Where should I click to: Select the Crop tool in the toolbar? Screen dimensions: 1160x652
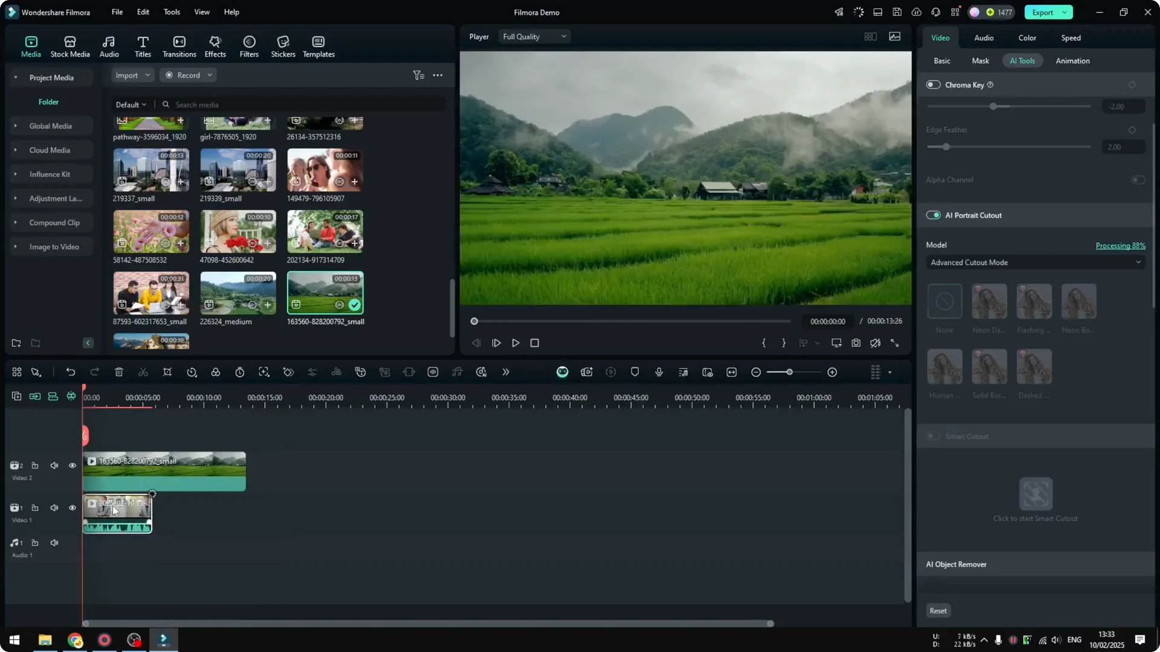(167, 372)
